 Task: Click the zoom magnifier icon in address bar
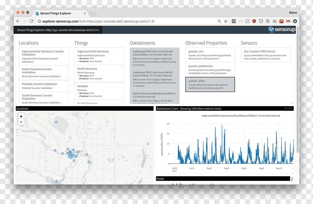click(x=219, y=21)
